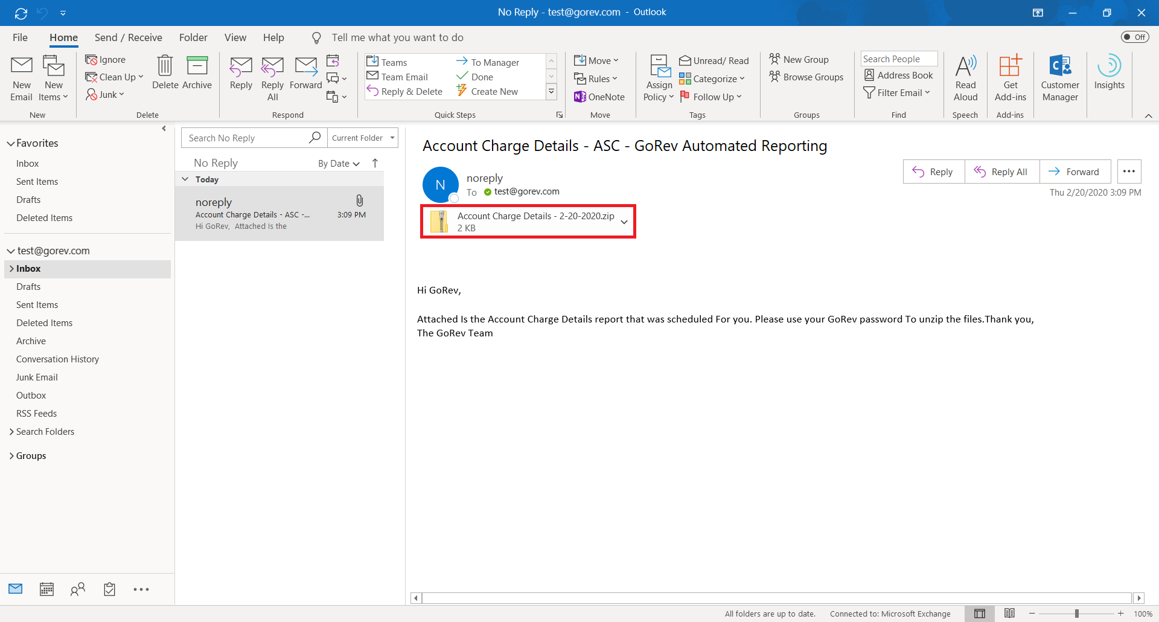The height and width of the screenshot is (622, 1159).
Task: Click the search magnifier icon
Action: (x=314, y=138)
